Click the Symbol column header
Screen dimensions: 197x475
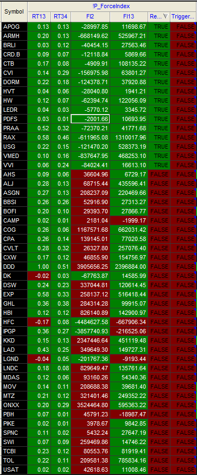point(14,11)
